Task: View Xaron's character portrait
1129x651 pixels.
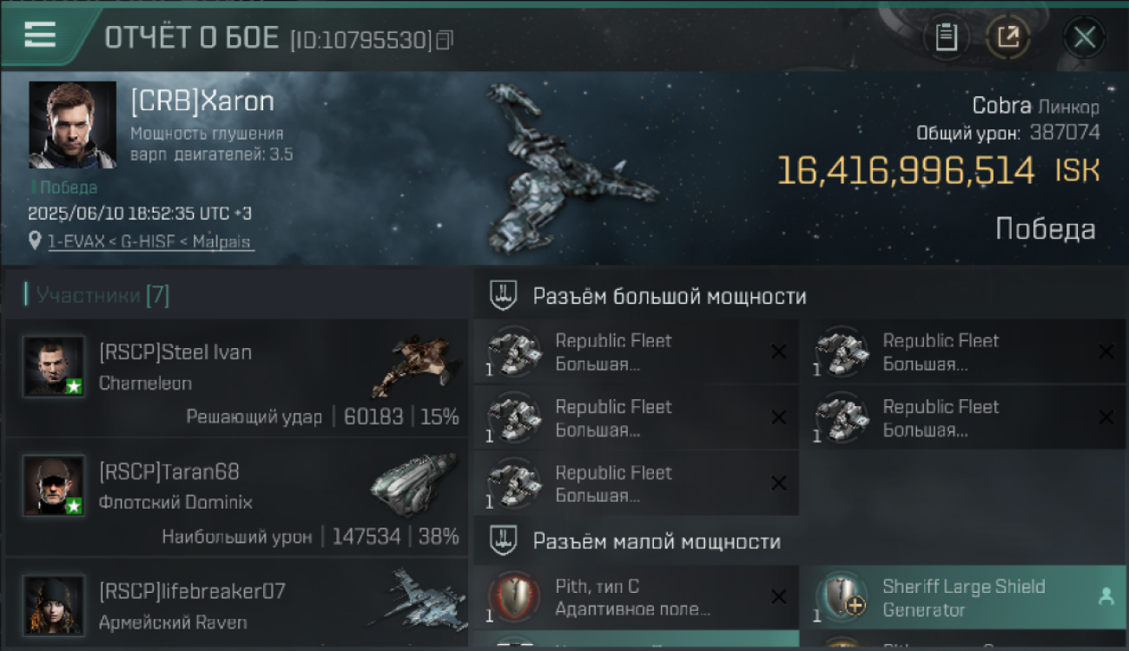Action: (72, 125)
